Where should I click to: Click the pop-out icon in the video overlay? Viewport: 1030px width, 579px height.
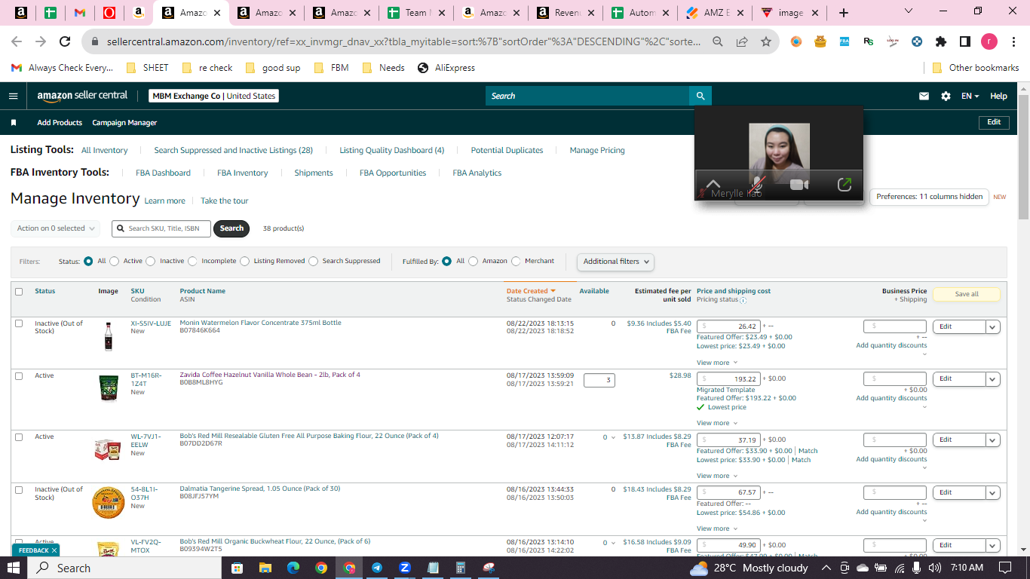[x=845, y=184]
